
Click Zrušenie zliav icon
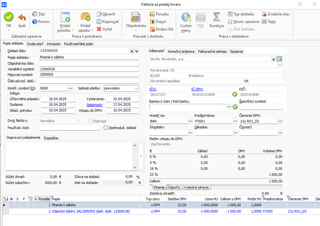click(264, 14)
